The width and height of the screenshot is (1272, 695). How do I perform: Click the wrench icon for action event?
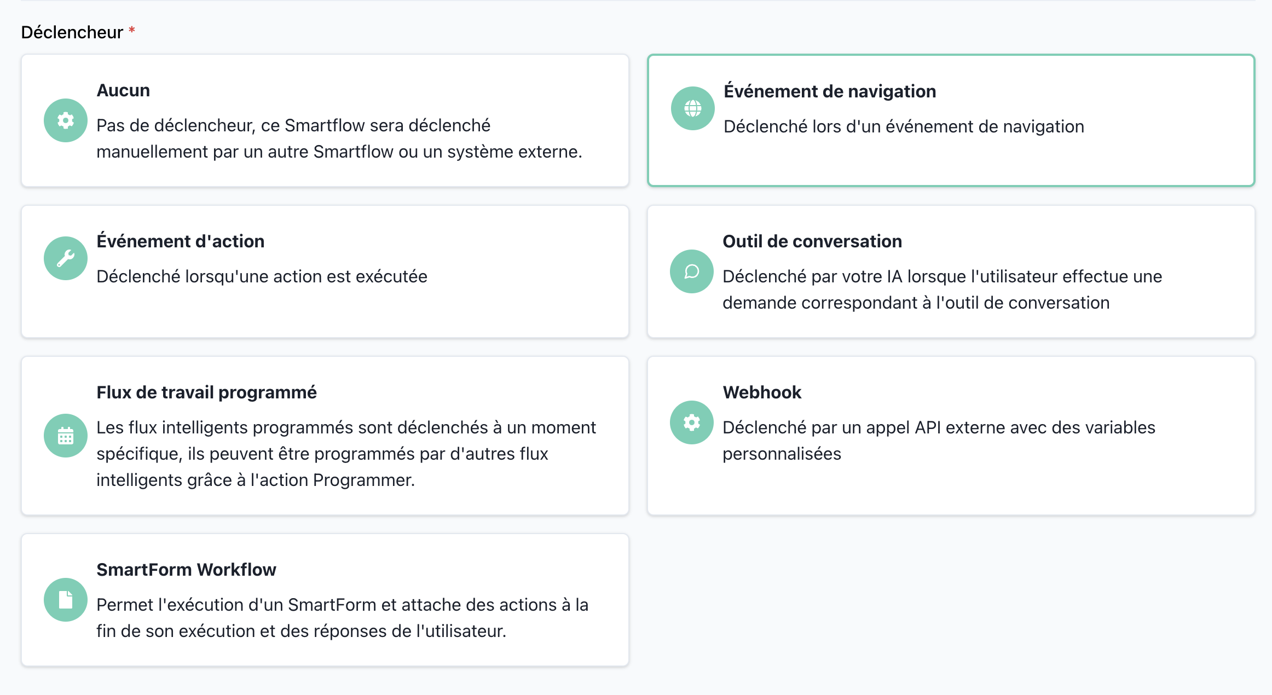pyautogui.click(x=66, y=258)
